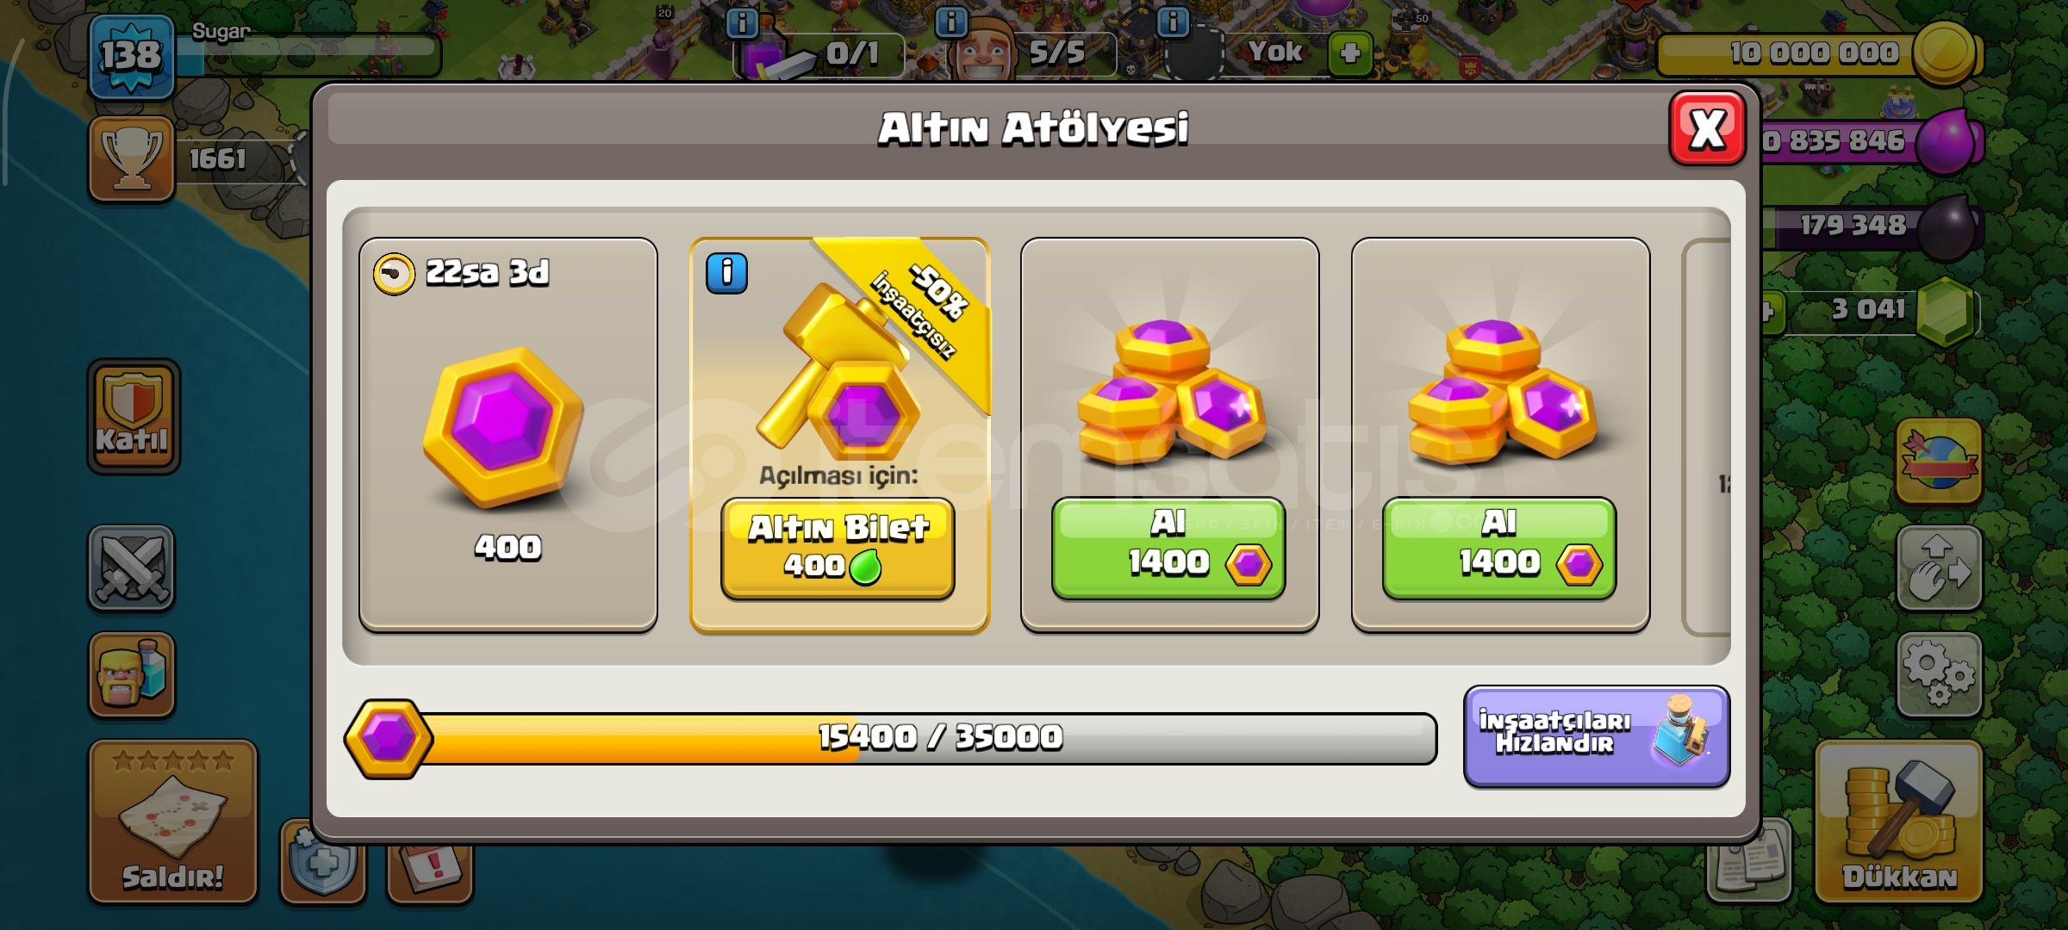The height and width of the screenshot is (930, 2068).
Task: Buy the first 1400 ore pack with Al
Action: pyautogui.click(x=1168, y=548)
